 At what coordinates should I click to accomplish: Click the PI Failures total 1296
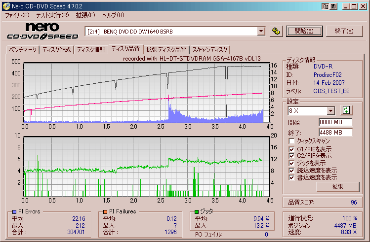(170, 232)
